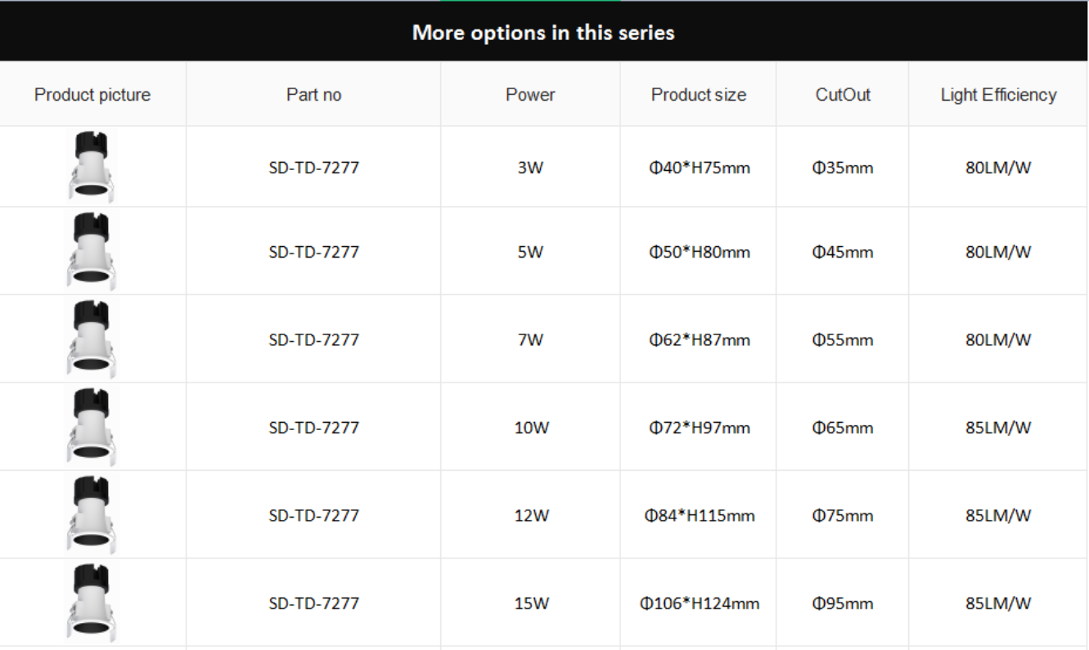Select the Φ106*H124mm size cell

pos(699,603)
